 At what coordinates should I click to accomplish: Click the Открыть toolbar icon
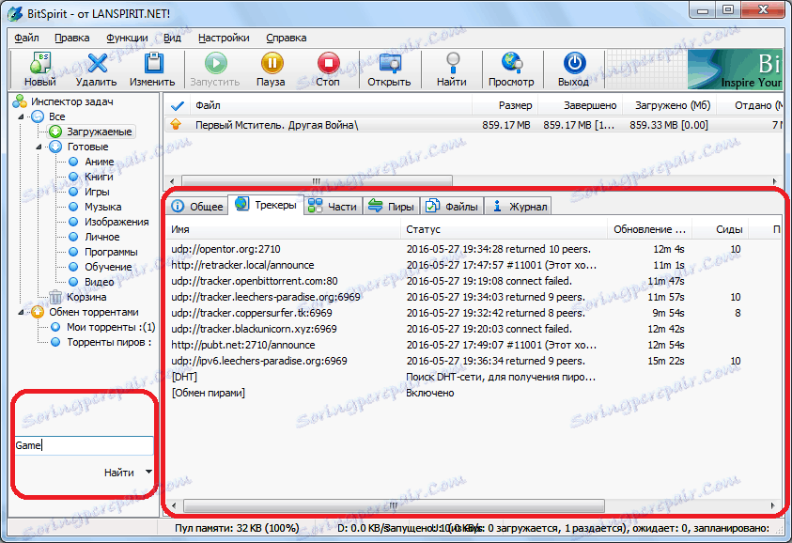390,64
